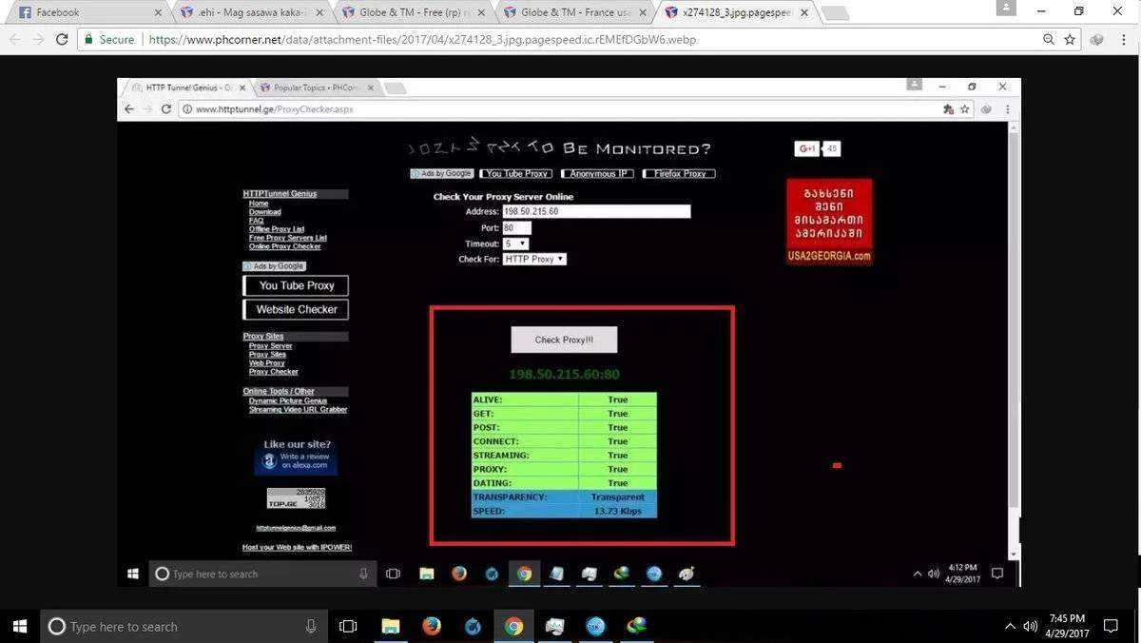
Task: Select 'Popular Topics - PHCorner' tab in inner screenshot
Action: point(317,88)
